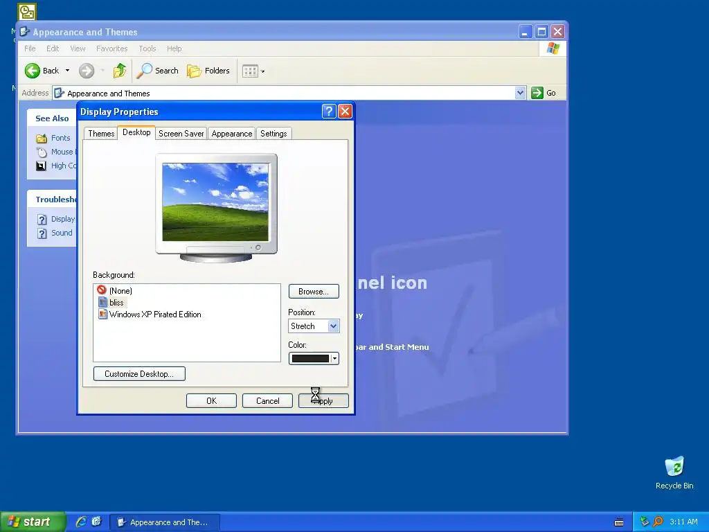Screen dimensions: 709x532
Task: Open the Help menu
Action: pyautogui.click(x=174, y=48)
